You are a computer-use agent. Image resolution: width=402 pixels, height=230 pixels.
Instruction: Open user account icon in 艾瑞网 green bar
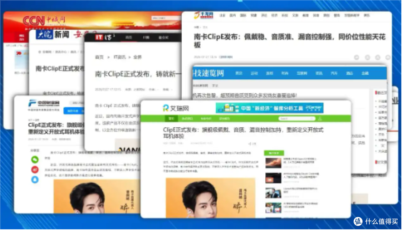[320, 119]
